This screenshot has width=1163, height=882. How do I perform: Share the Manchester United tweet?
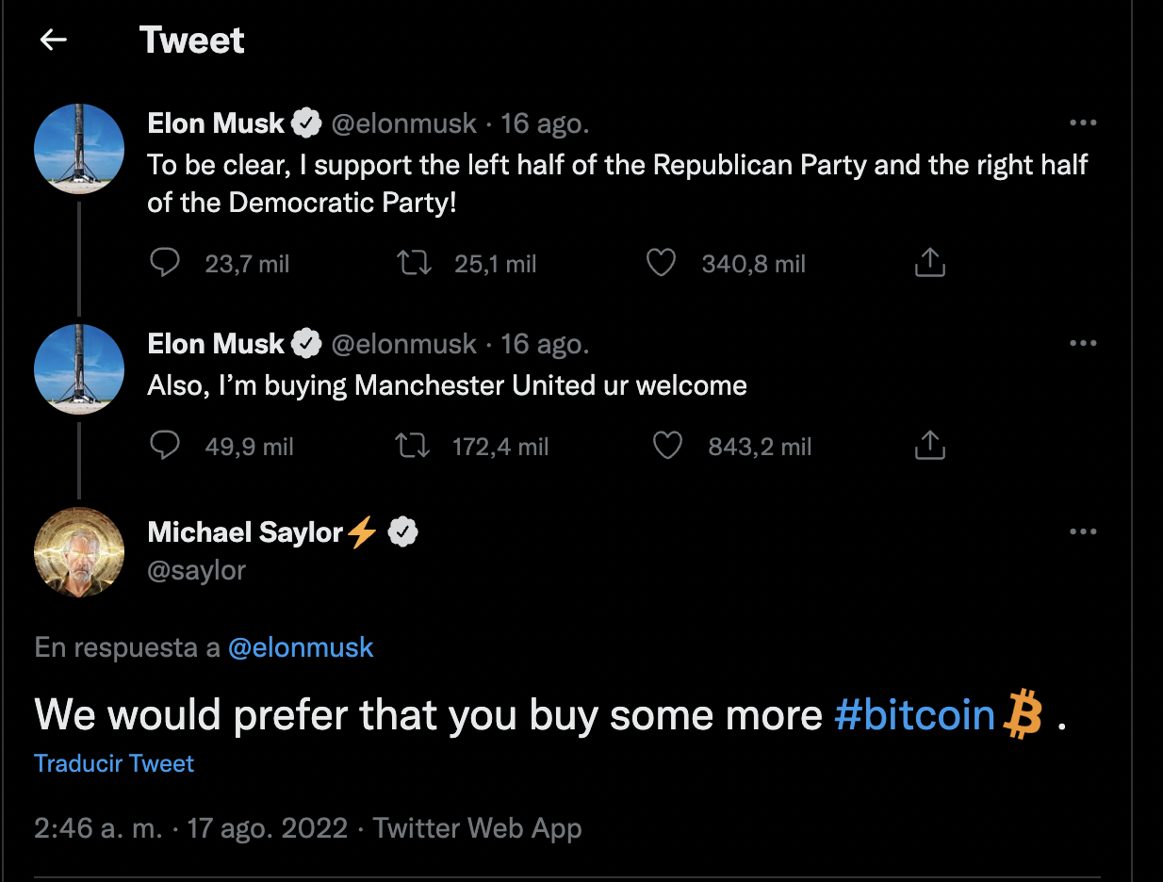point(929,446)
